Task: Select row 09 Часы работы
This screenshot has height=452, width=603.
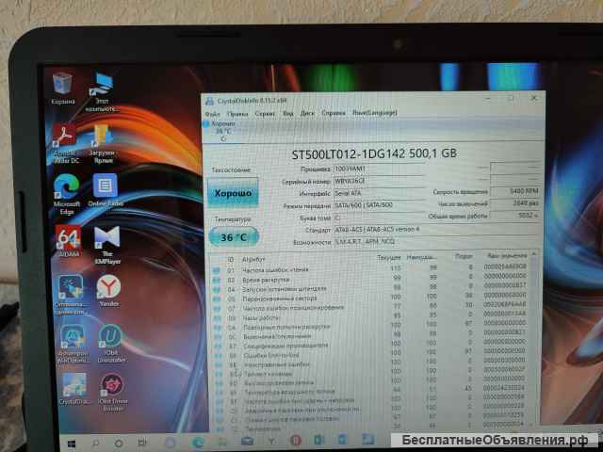Action: [371, 316]
